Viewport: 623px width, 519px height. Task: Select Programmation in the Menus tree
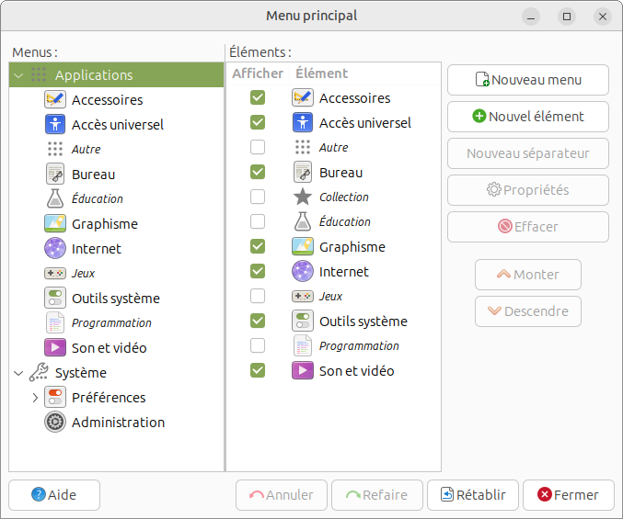point(111,323)
